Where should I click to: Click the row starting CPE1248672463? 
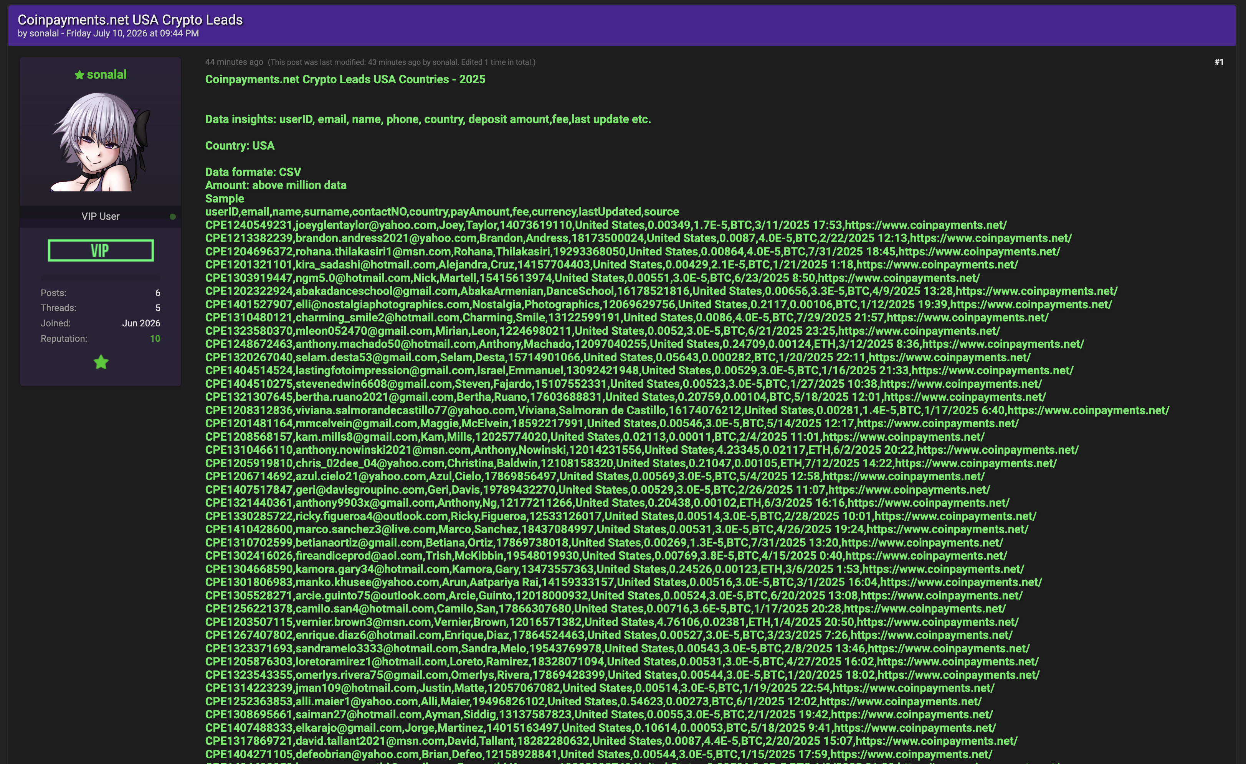click(644, 344)
